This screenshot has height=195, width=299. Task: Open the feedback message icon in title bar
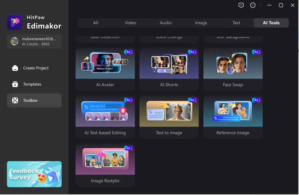[x=241, y=5]
